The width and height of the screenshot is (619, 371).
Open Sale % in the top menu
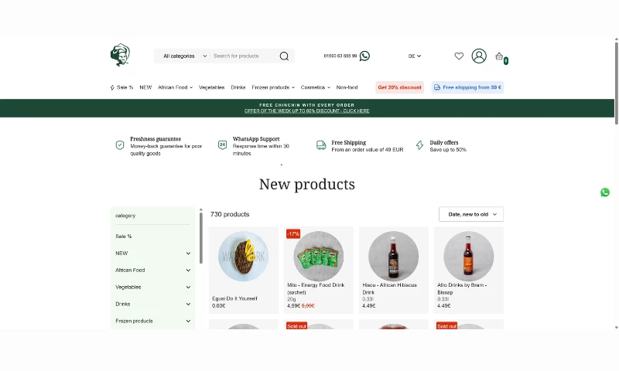[125, 87]
